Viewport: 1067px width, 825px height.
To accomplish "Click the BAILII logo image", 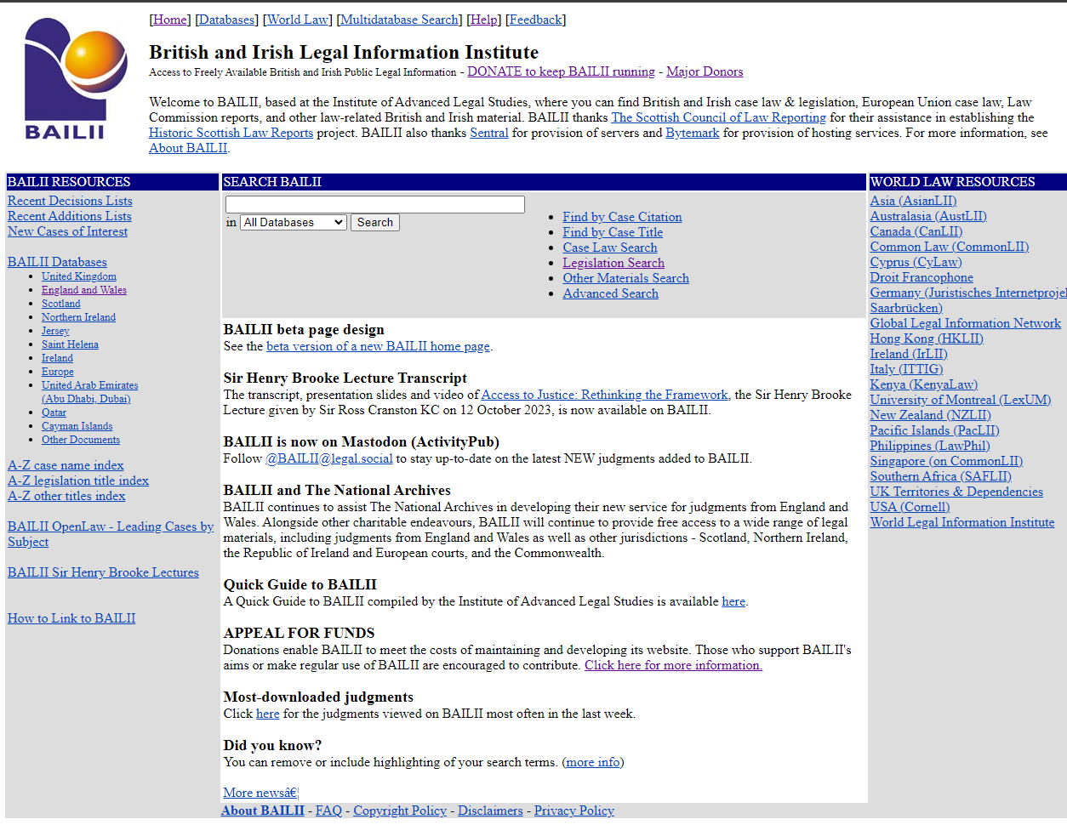I will coord(76,78).
